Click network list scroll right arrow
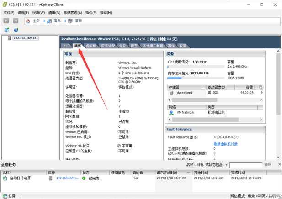This screenshot has height=199, width=282. (261, 120)
